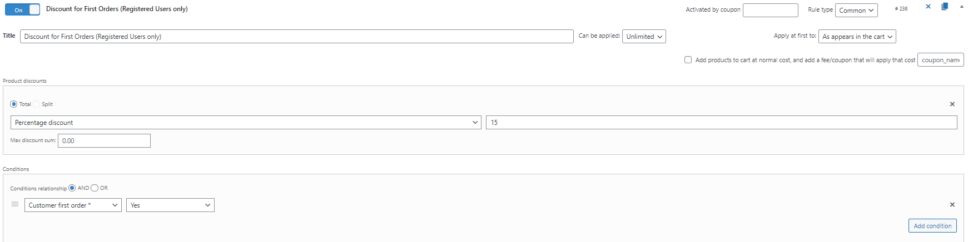Image resolution: width=968 pixels, height=242 pixels.
Task: Click the discount value field showing 15
Action: click(x=722, y=123)
